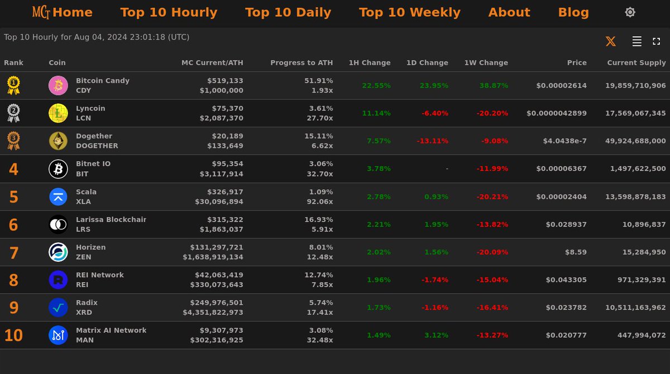This screenshot has width=670, height=374.
Task: Click the Dogether coin icon
Action: click(x=58, y=141)
